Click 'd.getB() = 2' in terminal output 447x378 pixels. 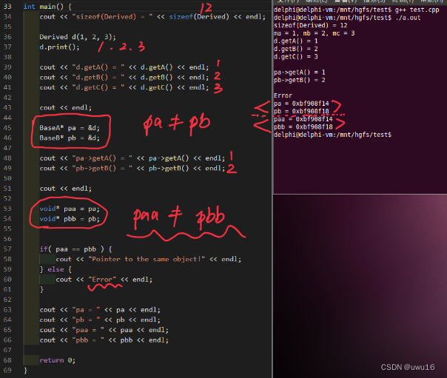pyautogui.click(x=295, y=49)
